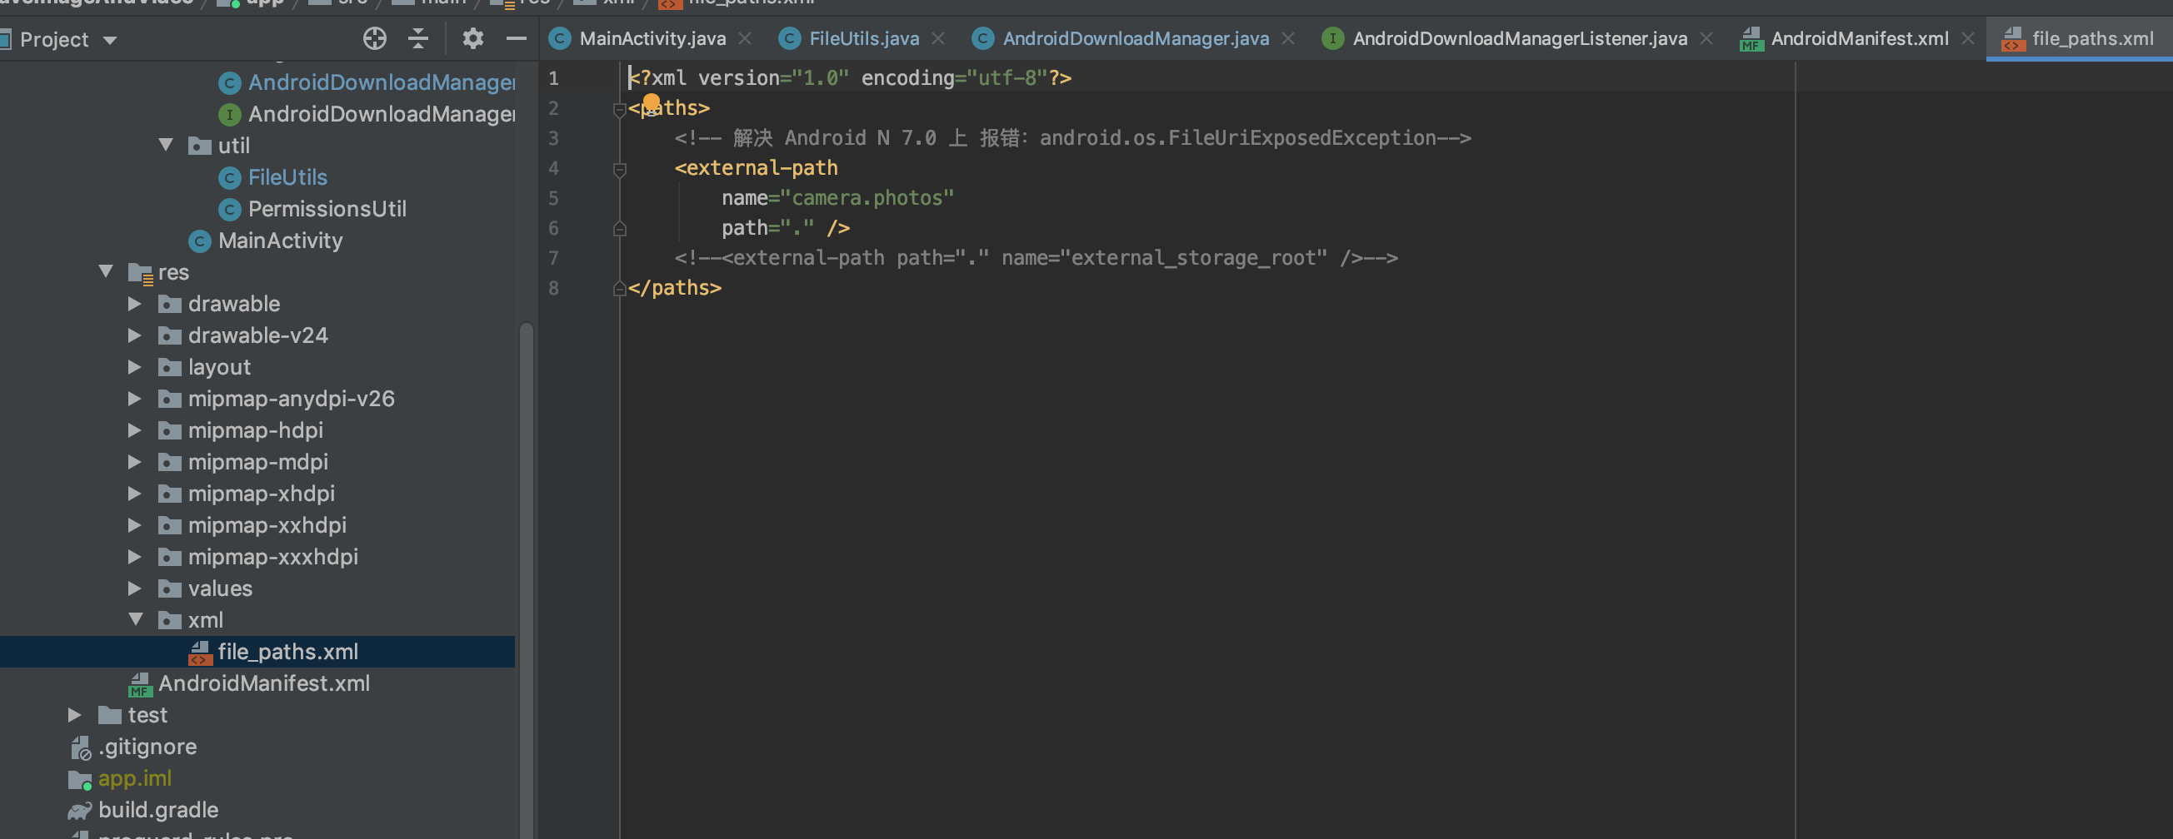This screenshot has width=2173, height=839.
Task: Click the Project panel vertical scrollbar
Action: 527,579
